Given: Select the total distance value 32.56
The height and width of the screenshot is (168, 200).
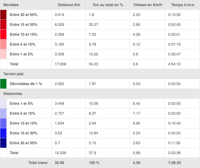Looking at the screenshot, I should (x=59, y=163).
